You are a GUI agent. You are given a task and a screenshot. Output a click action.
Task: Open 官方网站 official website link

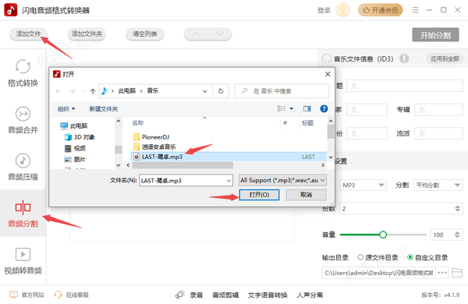(27, 295)
